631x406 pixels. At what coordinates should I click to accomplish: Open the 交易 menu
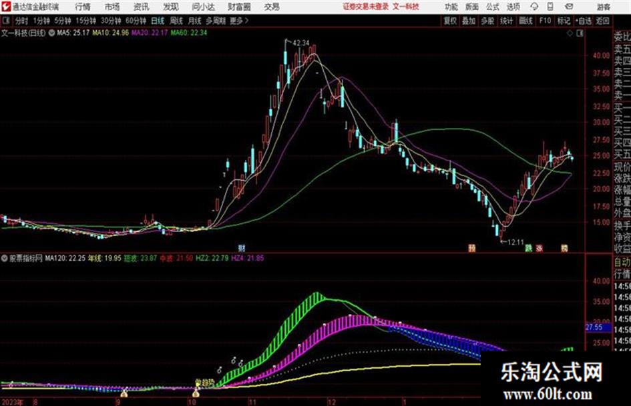click(x=272, y=7)
